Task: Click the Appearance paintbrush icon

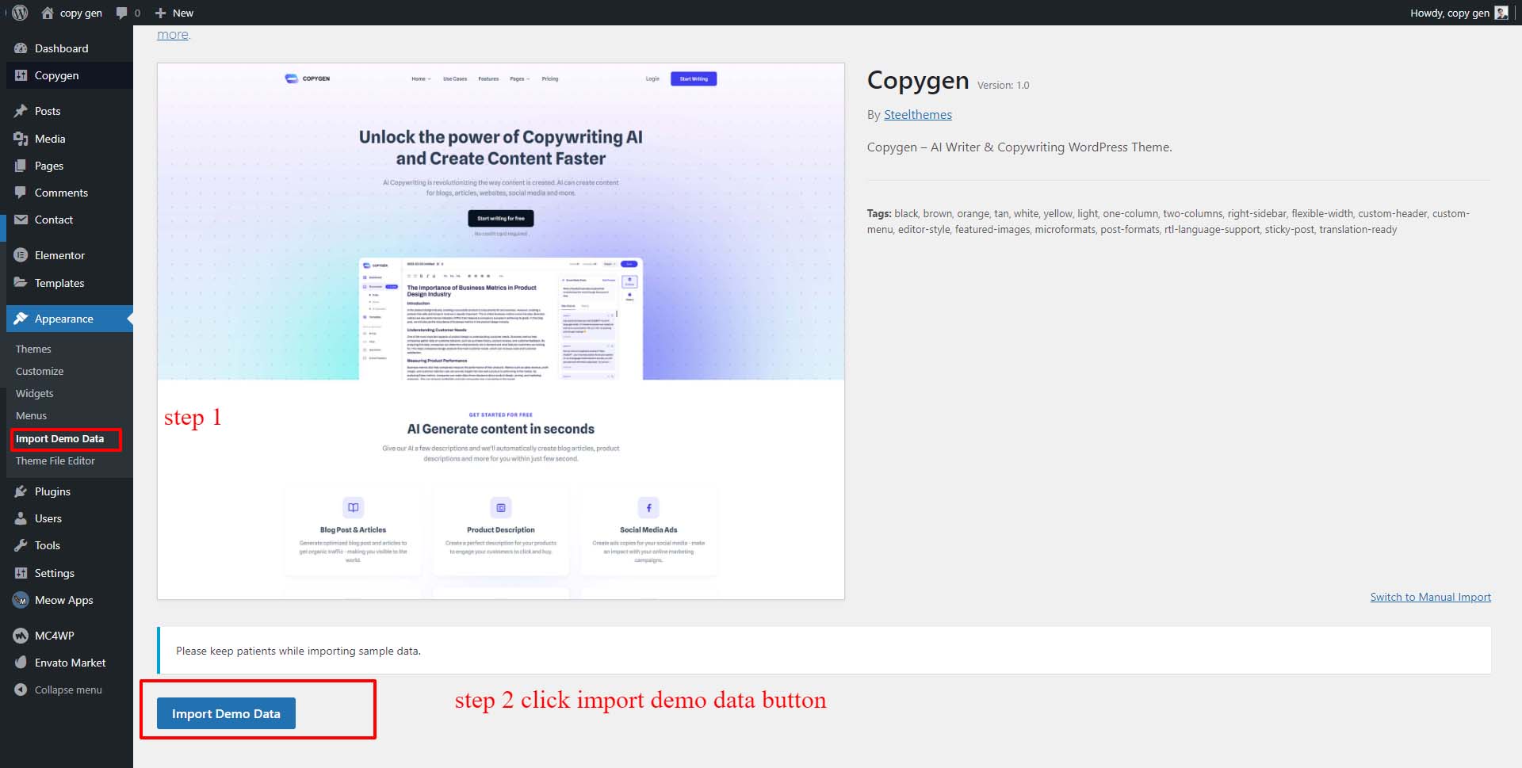Action: 21,319
